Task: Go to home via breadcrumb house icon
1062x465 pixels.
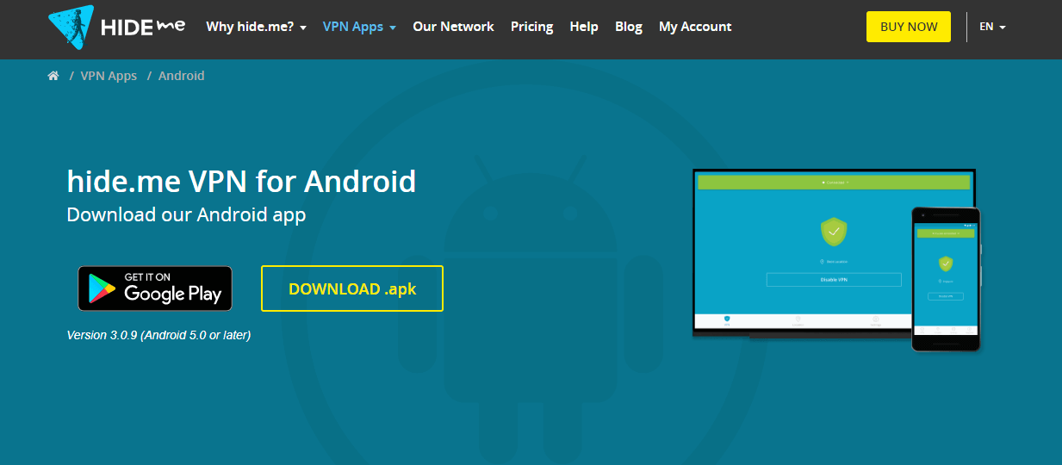Action: click(x=53, y=76)
